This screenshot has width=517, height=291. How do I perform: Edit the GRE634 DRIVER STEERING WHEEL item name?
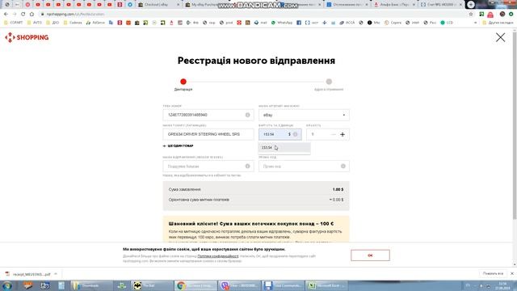[208, 134]
